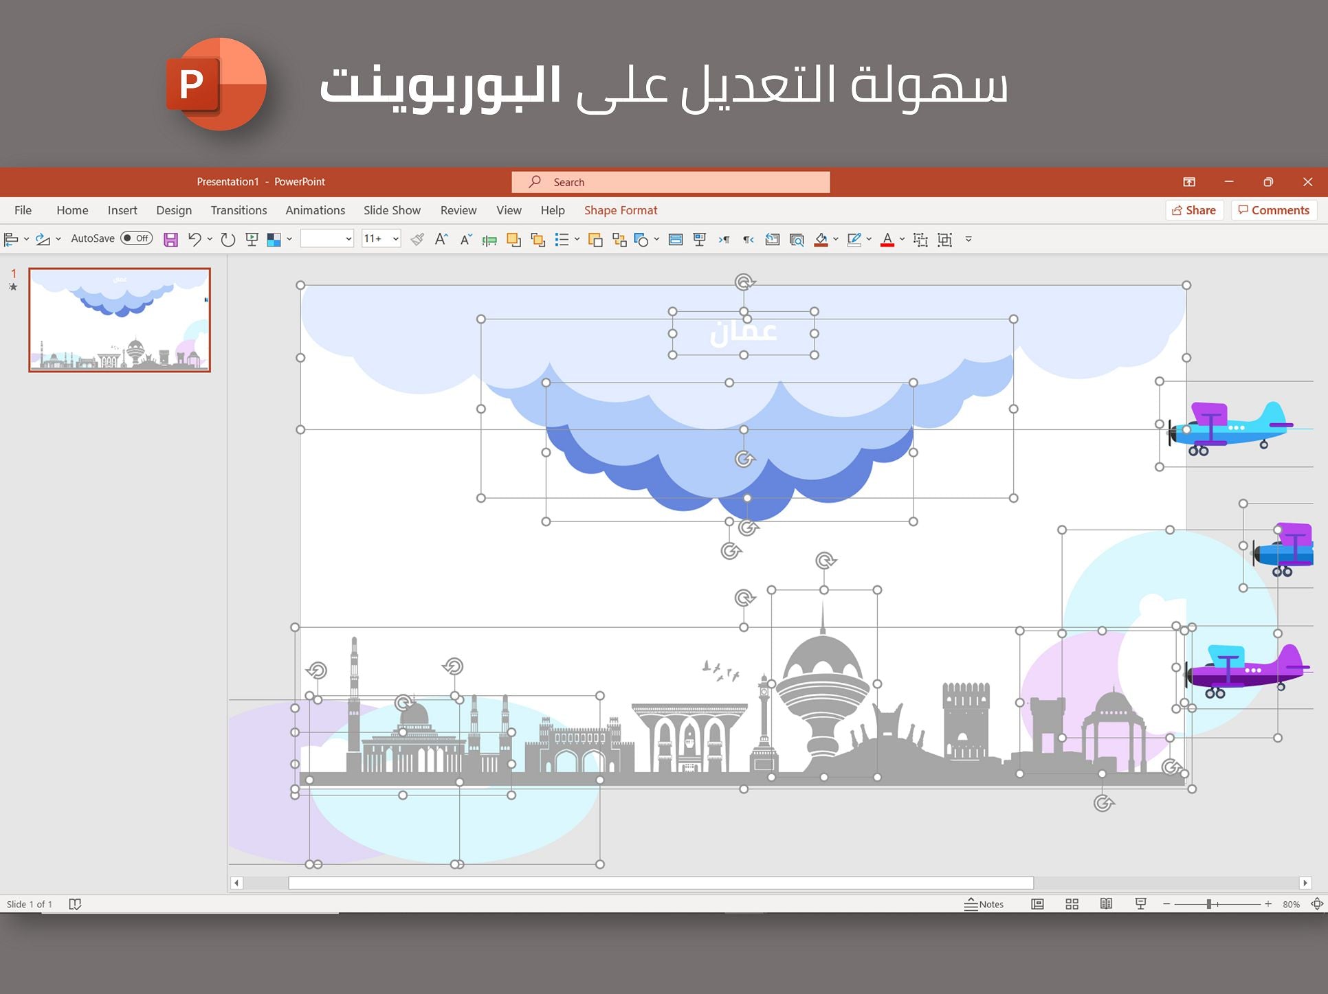This screenshot has height=994, width=1328.
Task: Click the Comments button top right
Action: tap(1274, 210)
